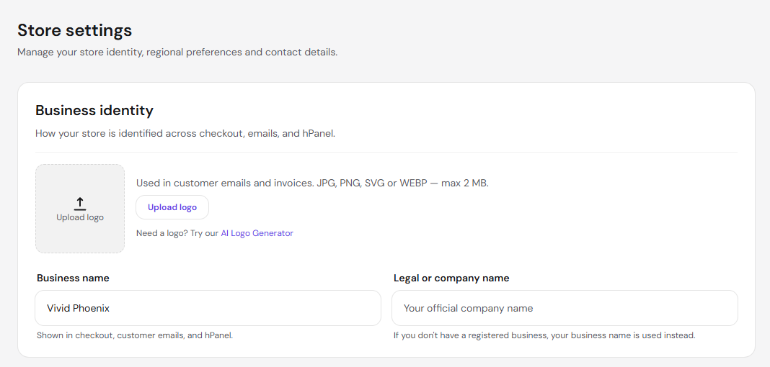Click the Manage your store identity subtitle
Screen dimensions: 770x367
[x=178, y=52]
